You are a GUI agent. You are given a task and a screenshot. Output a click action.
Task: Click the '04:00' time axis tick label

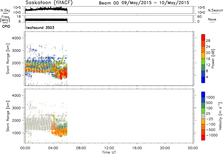point(53,148)
